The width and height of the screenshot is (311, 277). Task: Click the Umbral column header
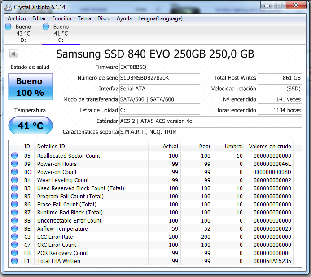[229, 147]
